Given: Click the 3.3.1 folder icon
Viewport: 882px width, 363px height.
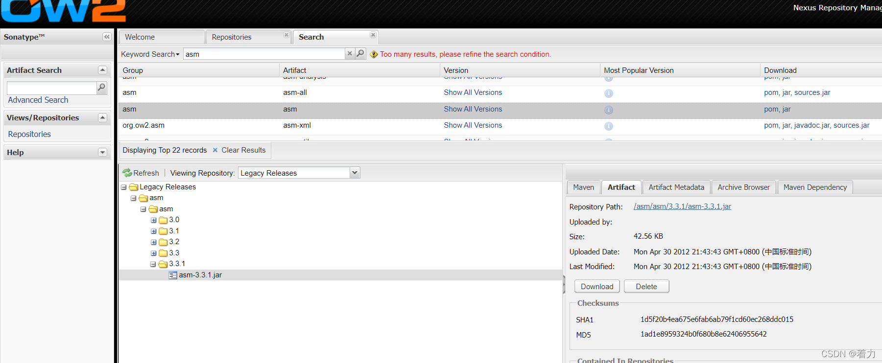Looking at the screenshot, I should pos(163,264).
